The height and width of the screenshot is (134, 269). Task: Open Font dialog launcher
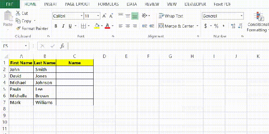tap(113, 36)
